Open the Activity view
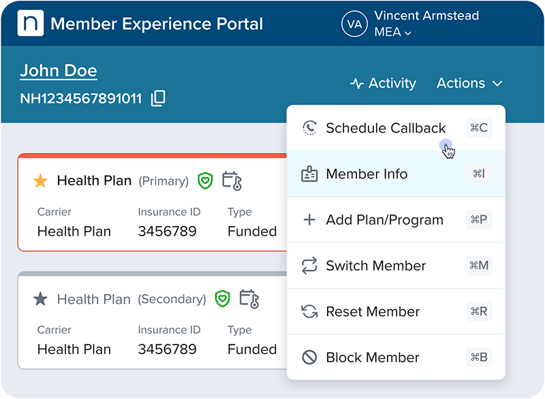 pos(383,84)
